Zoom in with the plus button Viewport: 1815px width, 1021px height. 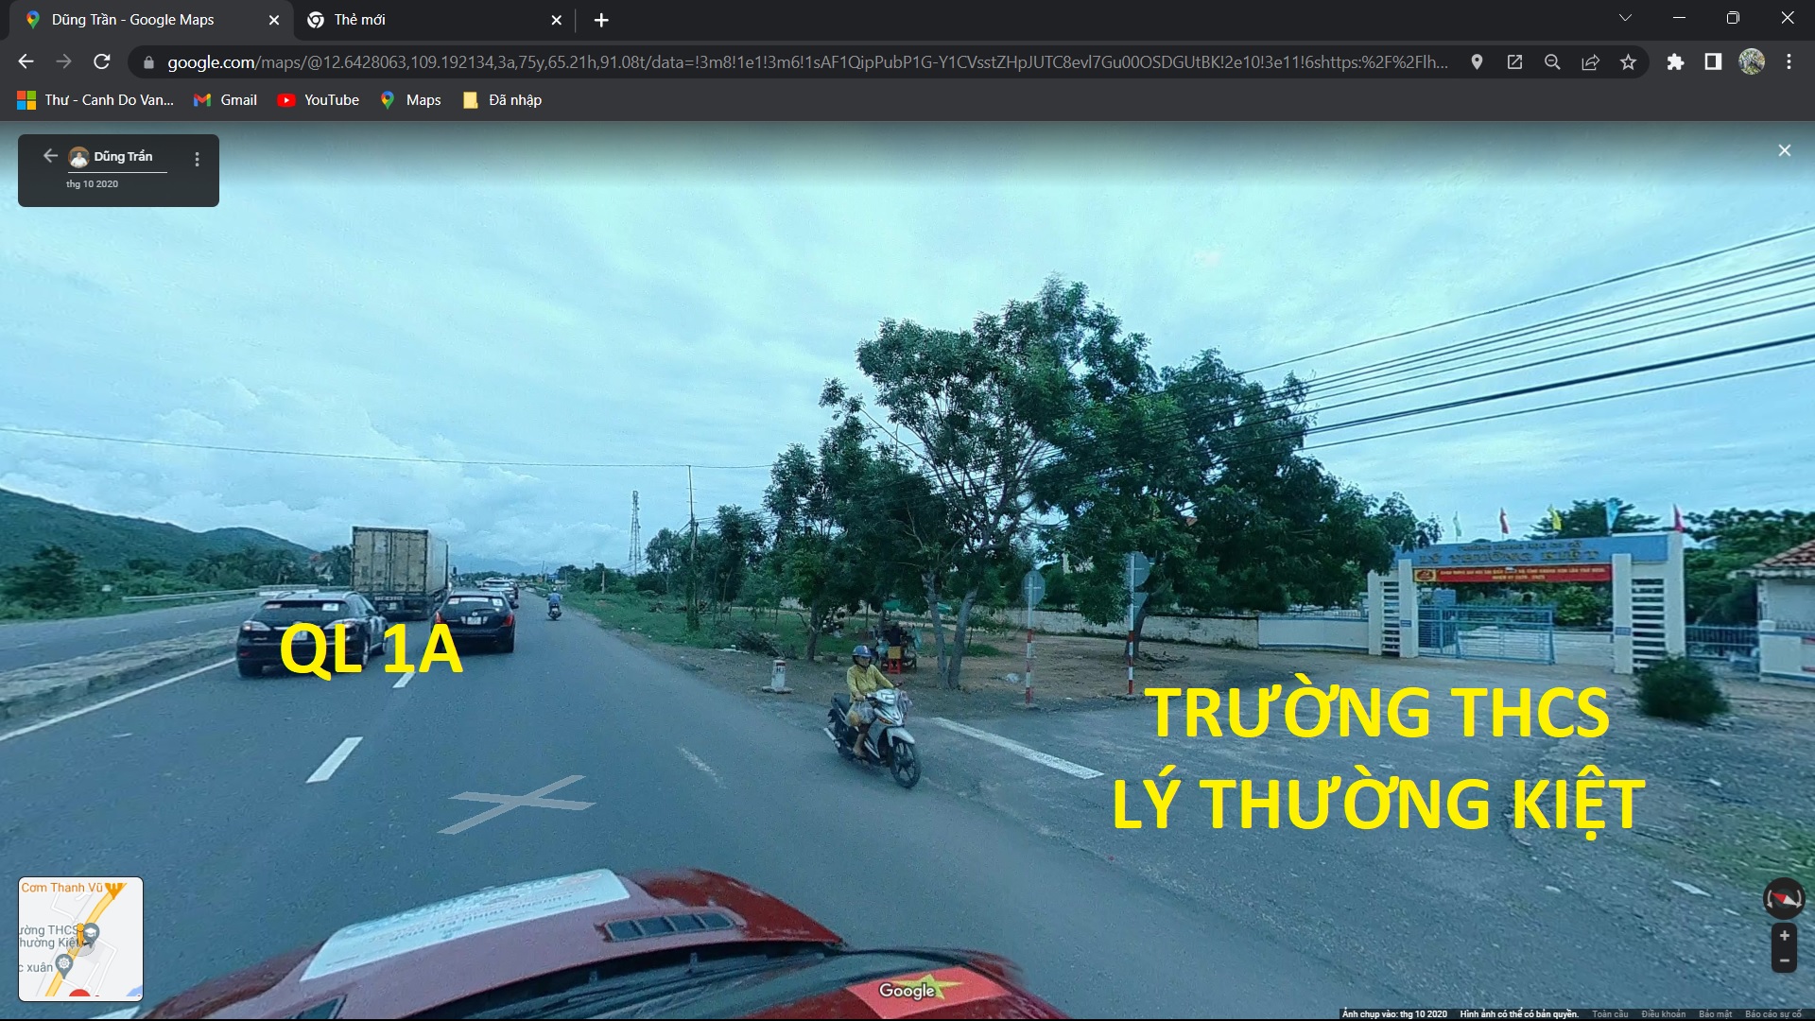pos(1784,936)
